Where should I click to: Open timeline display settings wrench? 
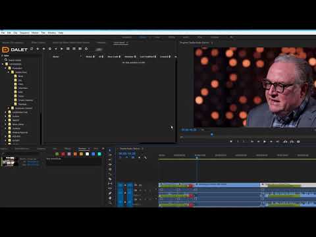click(x=145, y=157)
